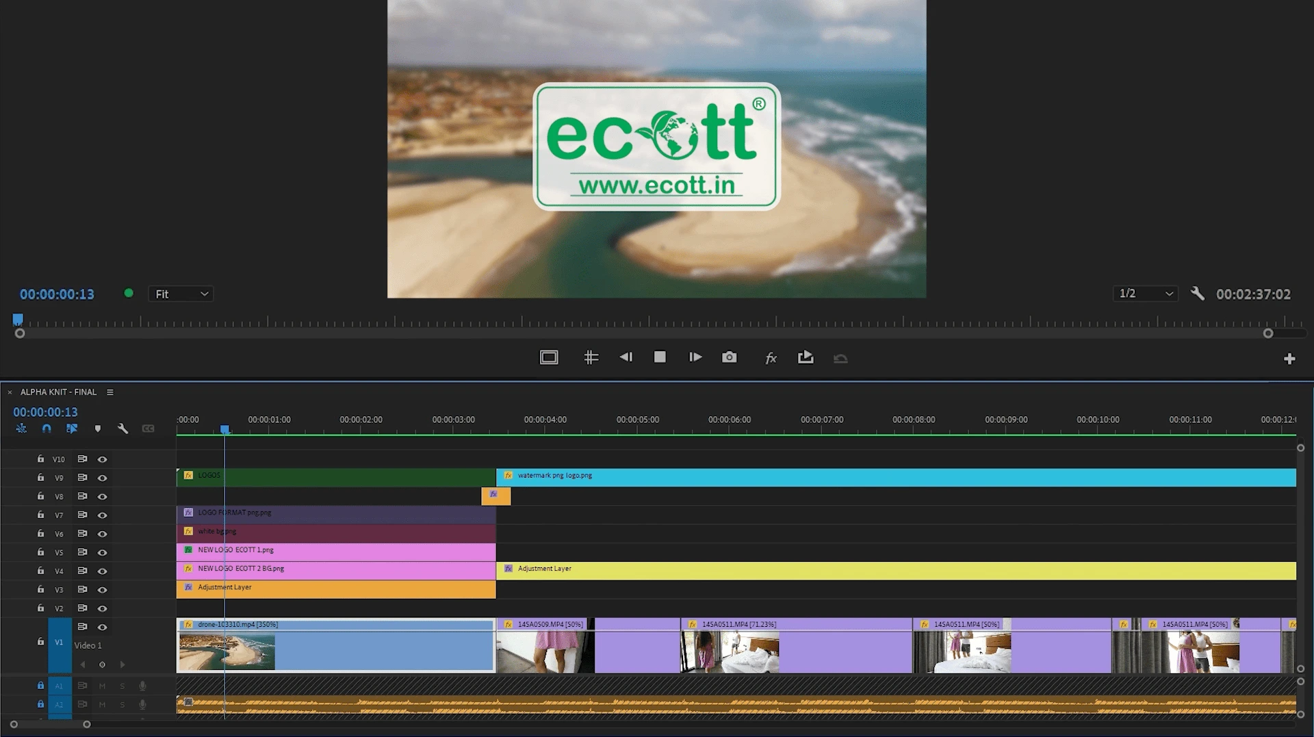Open the timeline panel menu

tap(111, 391)
